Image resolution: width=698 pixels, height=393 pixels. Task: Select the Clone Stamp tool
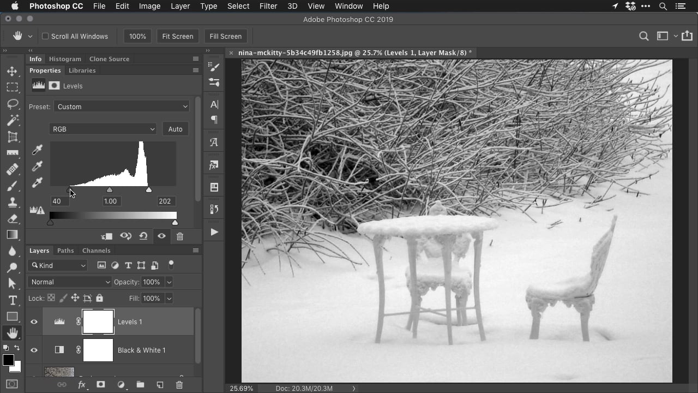tap(12, 202)
